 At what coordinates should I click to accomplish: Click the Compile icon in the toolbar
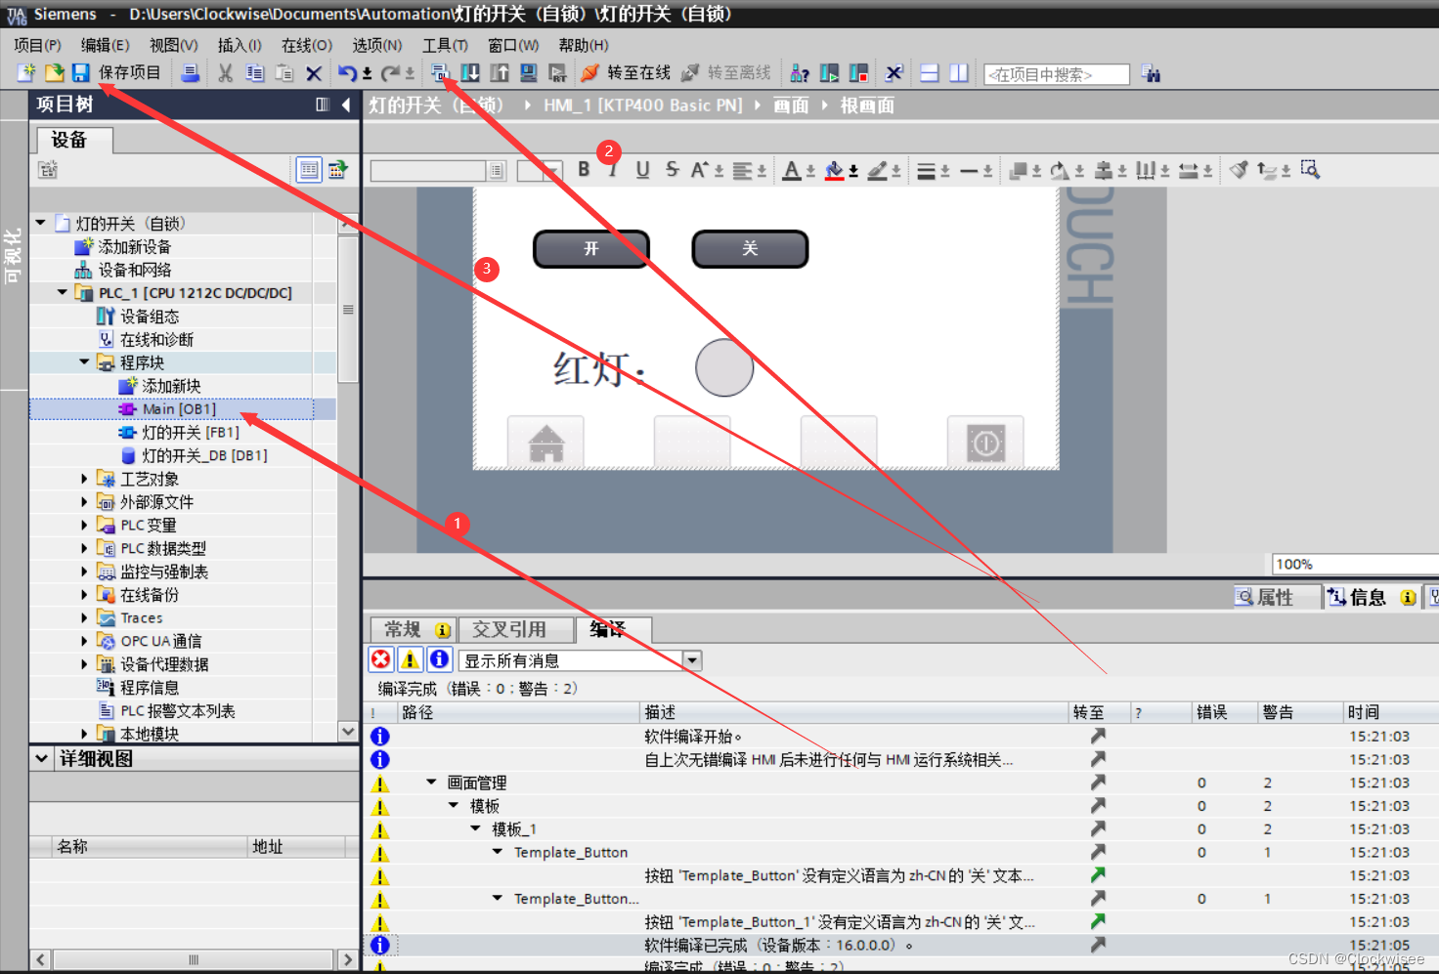coord(440,73)
